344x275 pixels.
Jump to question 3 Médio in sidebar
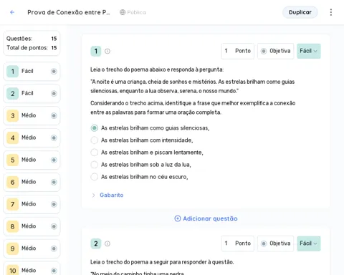(32, 115)
